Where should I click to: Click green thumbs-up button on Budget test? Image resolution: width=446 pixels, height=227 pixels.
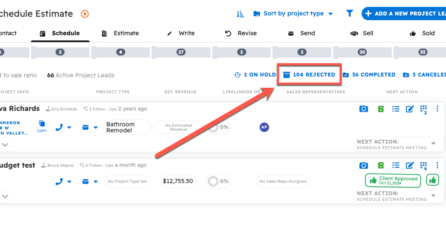pos(433,180)
